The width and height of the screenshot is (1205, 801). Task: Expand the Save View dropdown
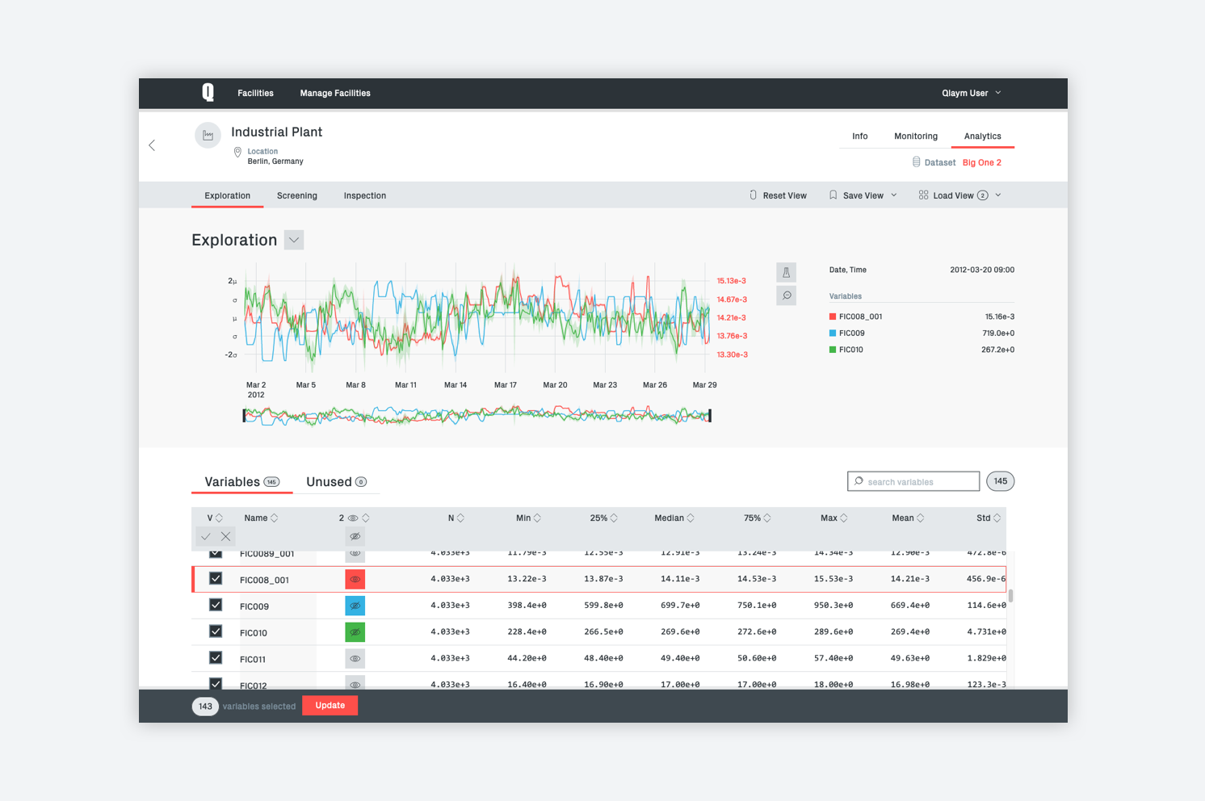click(x=893, y=195)
